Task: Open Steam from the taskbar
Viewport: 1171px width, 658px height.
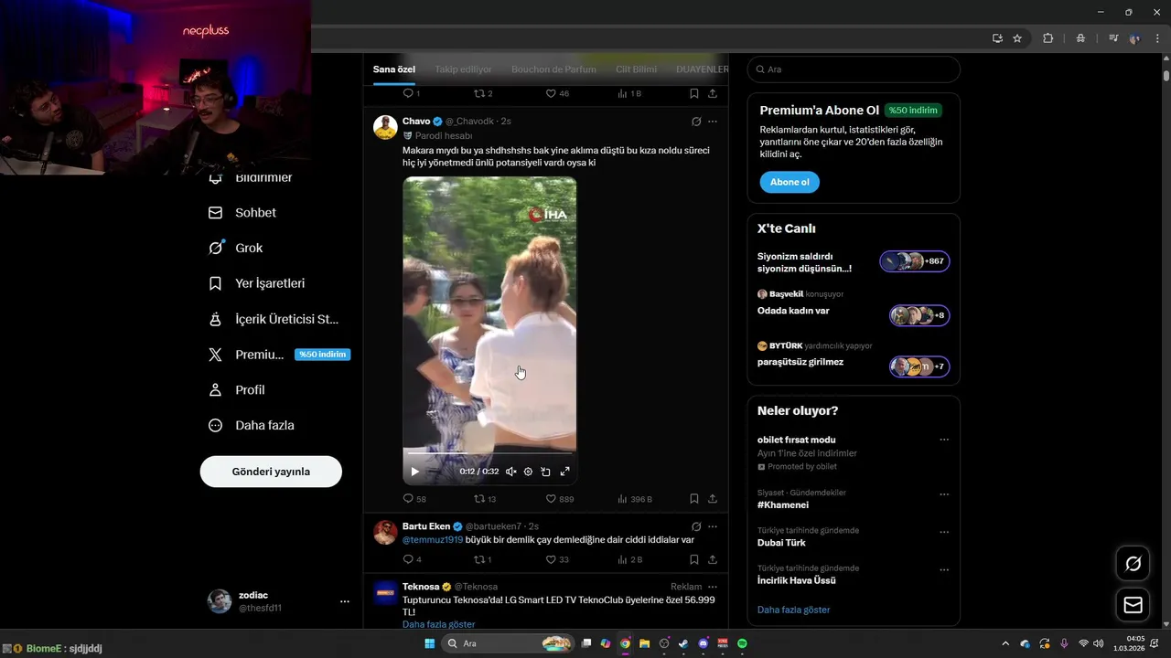Action: (683, 643)
